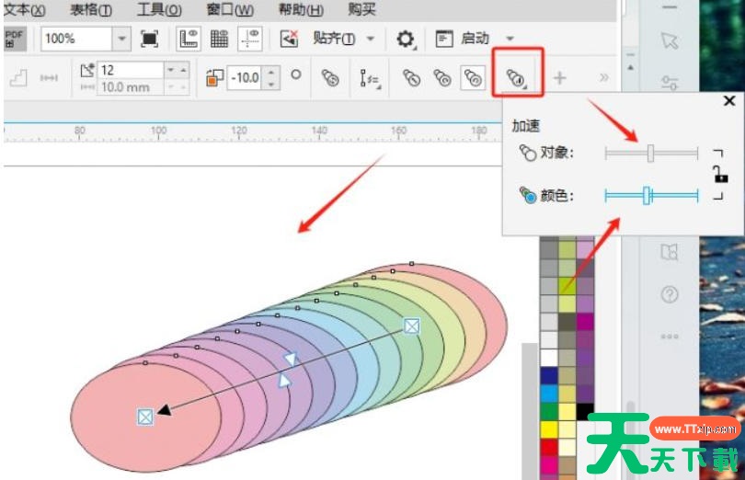Image resolution: width=745 pixels, height=480 pixels.
Task: Expand the zoom level 100% dropdown
Action: (121, 39)
